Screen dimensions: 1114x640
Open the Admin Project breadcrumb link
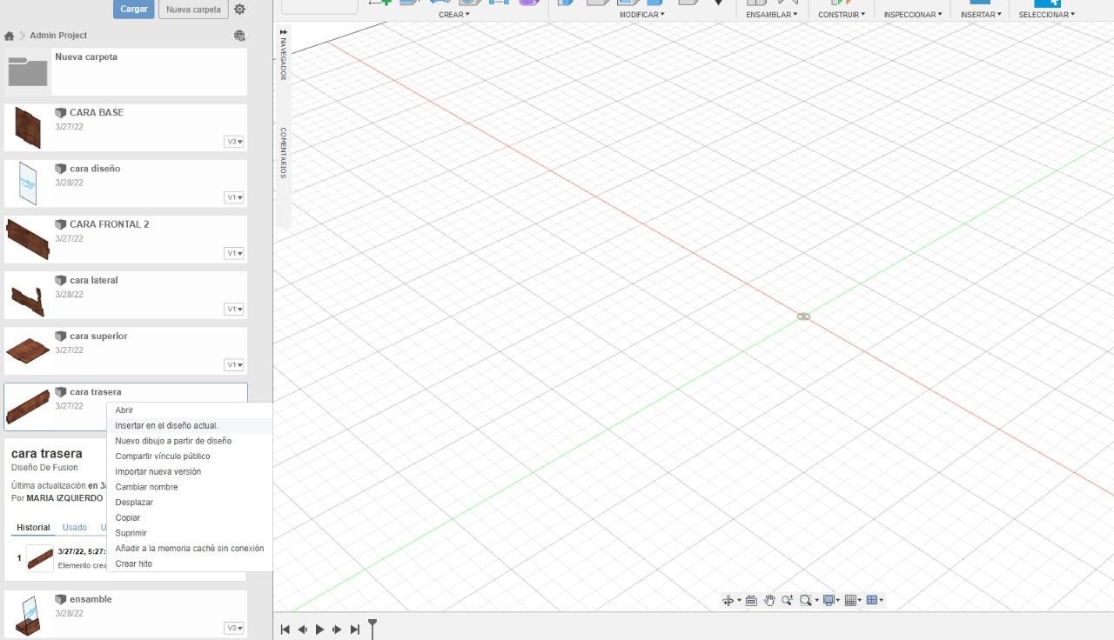point(58,36)
